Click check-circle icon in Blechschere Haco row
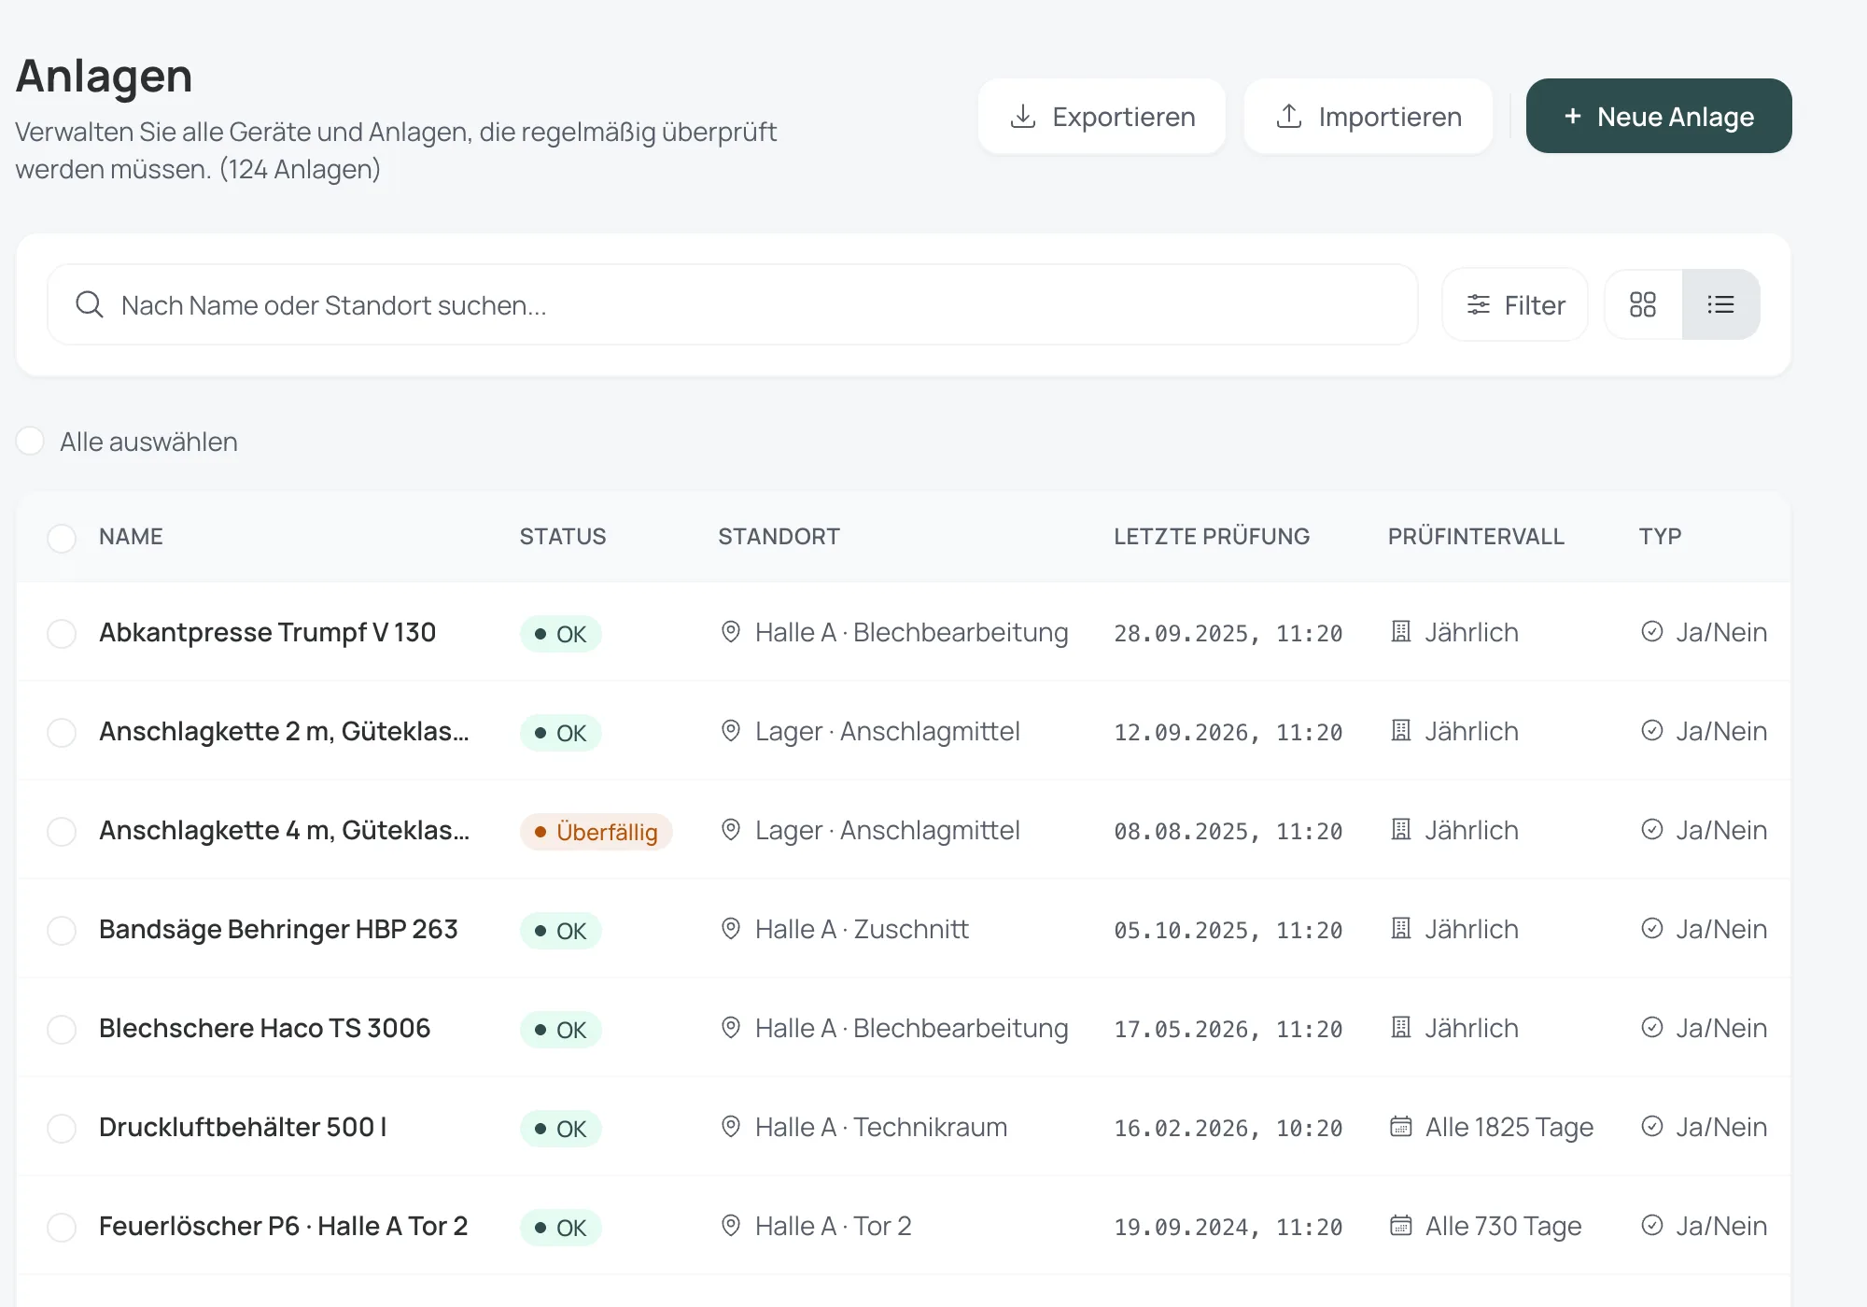Screen dimensions: 1867x1307 pyautogui.click(x=1651, y=1028)
